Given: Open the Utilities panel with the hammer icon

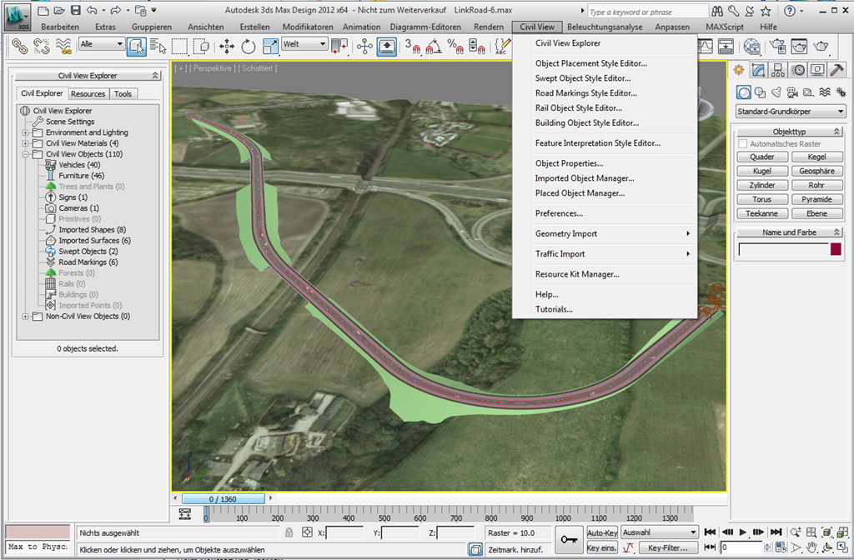Looking at the screenshot, I should tap(836, 69).
